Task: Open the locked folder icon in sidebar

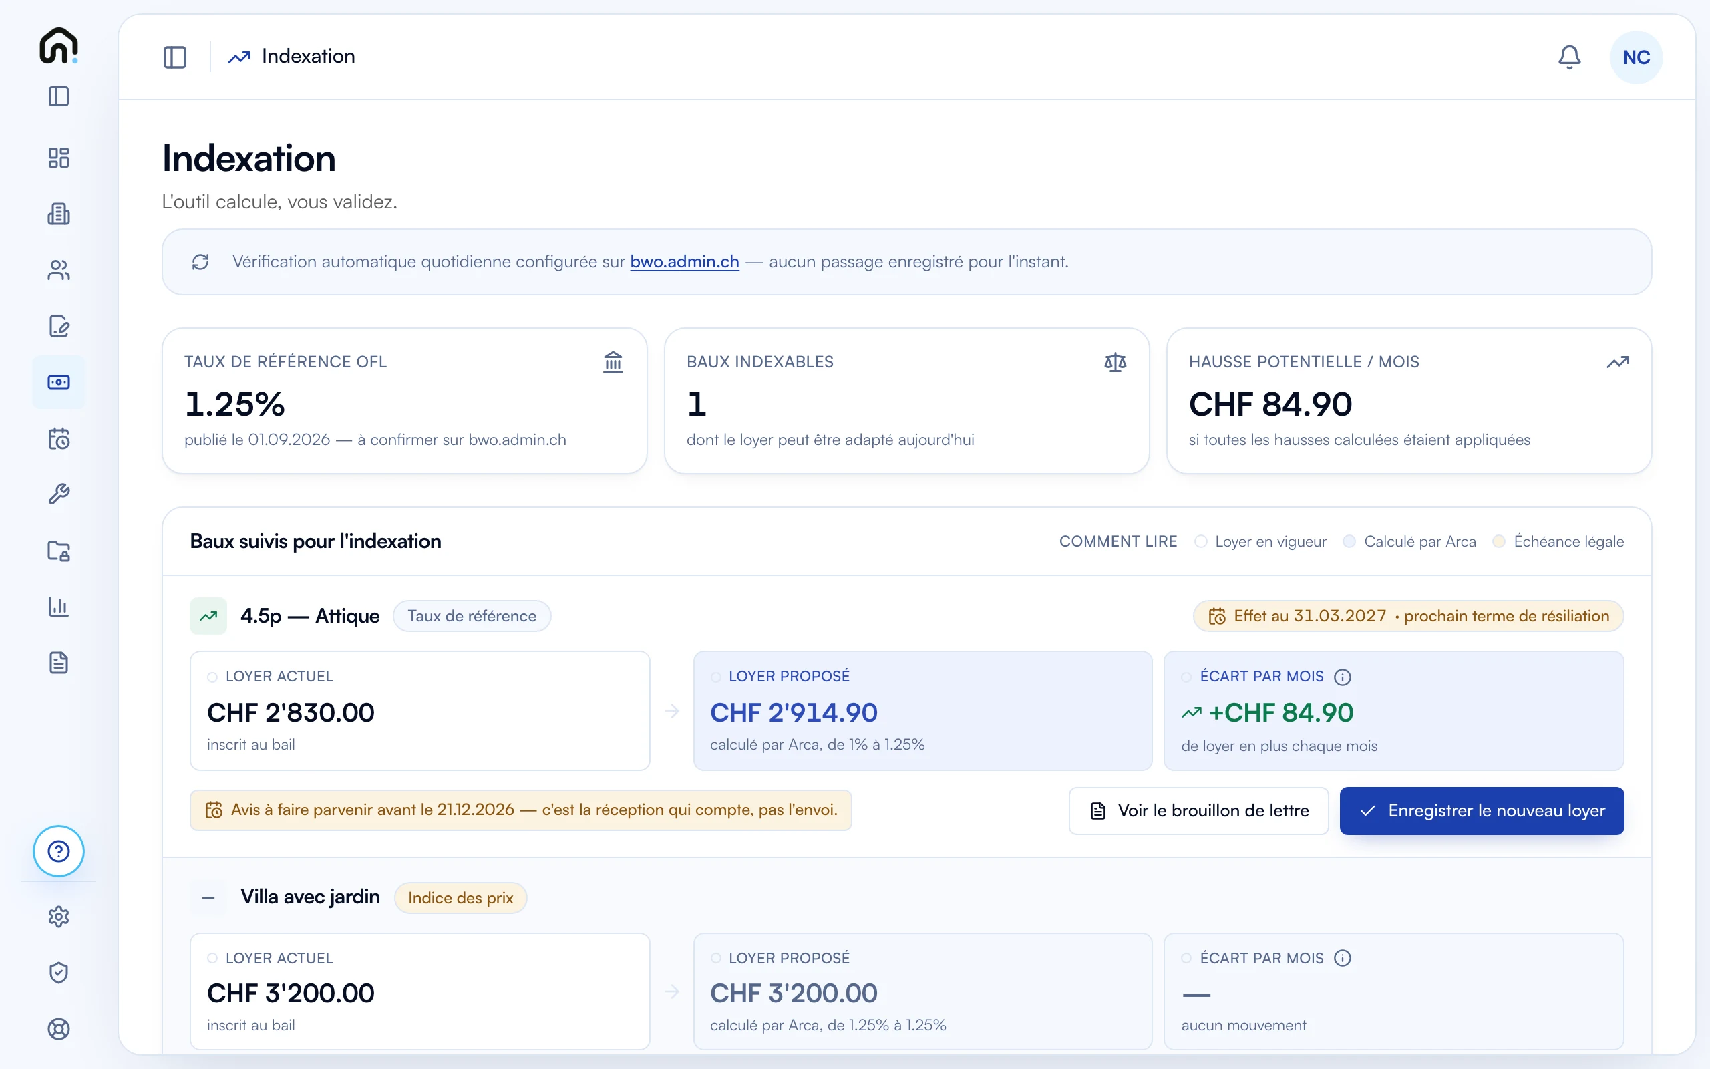Action: tap(59, 551)
